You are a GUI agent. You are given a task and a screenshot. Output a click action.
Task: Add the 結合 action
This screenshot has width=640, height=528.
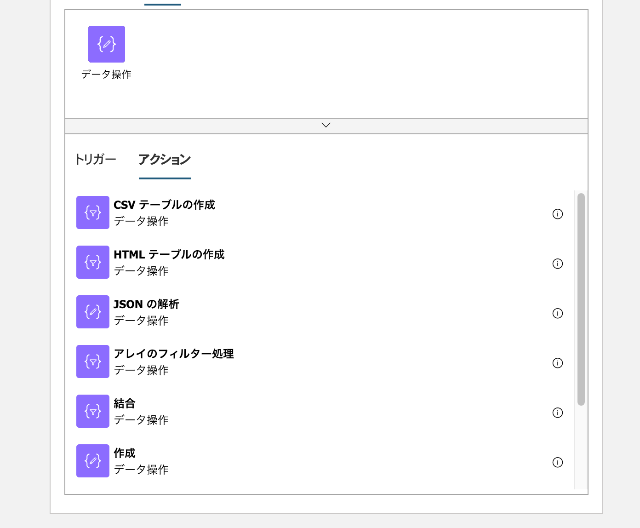pos(320,411)
